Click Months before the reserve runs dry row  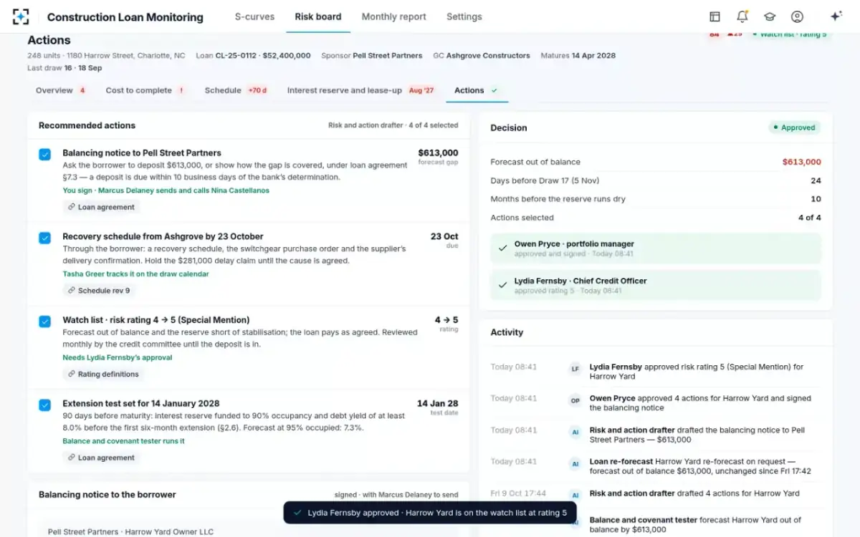coord(656,199)
